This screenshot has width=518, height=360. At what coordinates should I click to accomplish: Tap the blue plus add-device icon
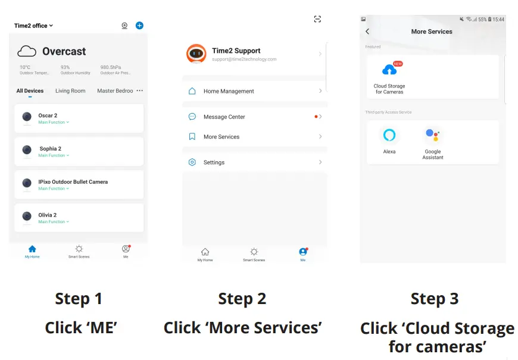pos(139,26)
